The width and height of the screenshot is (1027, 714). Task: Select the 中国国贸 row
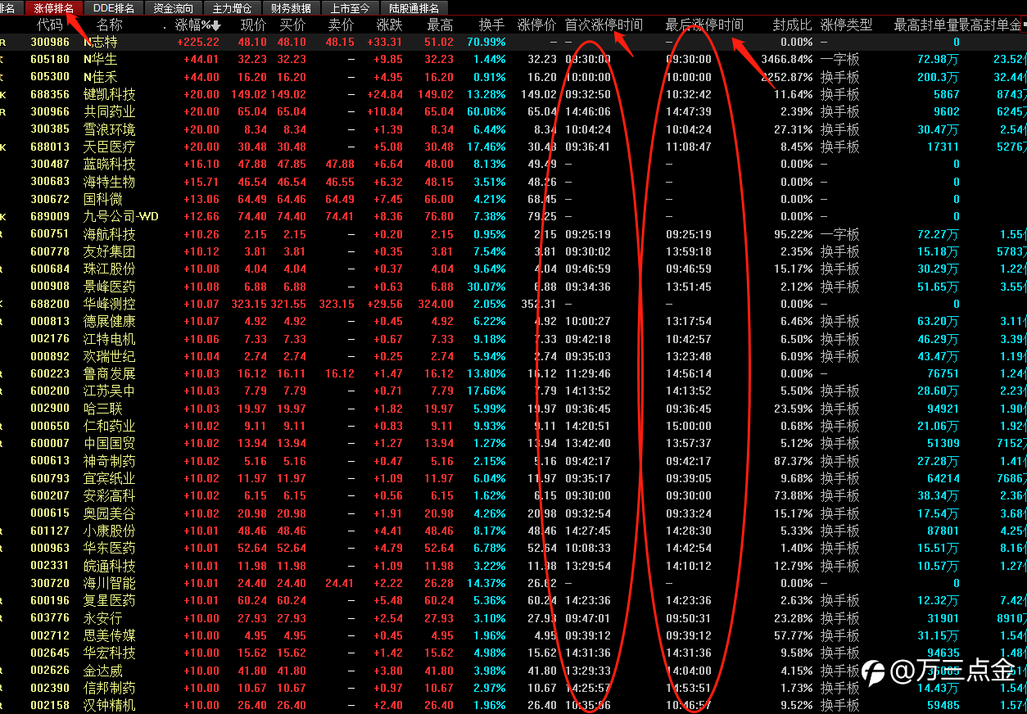(x=513, y=443)
